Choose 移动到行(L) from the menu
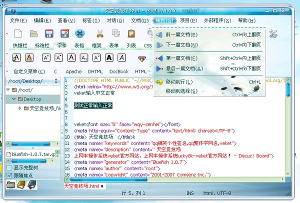Viewport: 300px width, 203px height. click(209, 82)
